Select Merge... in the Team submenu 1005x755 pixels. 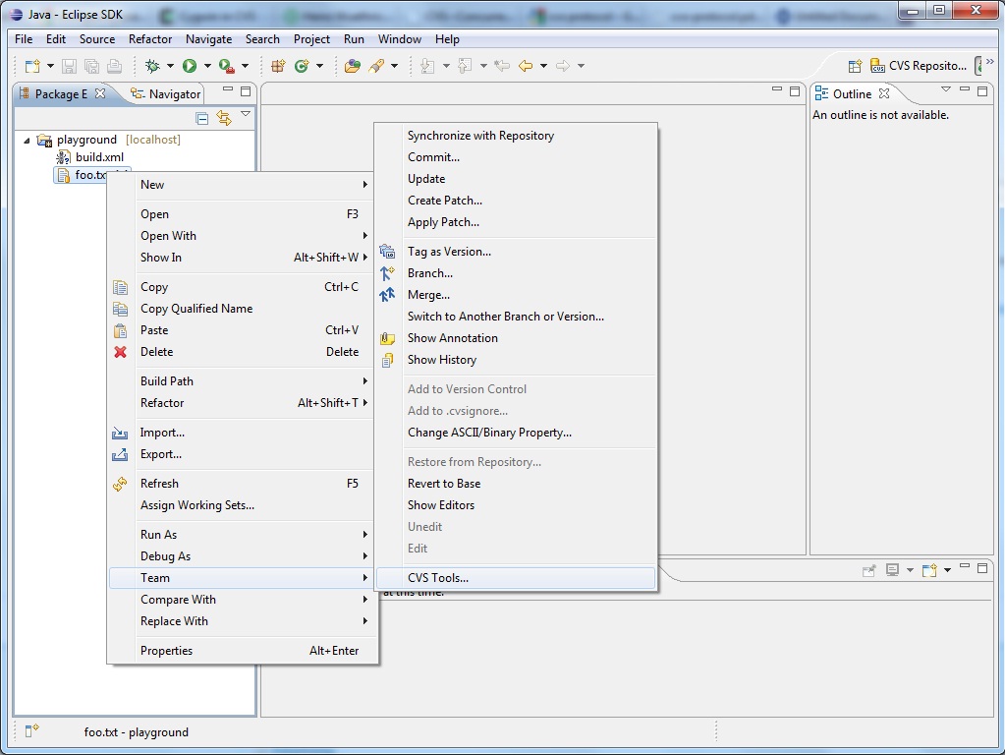click(x=516, y=295)
